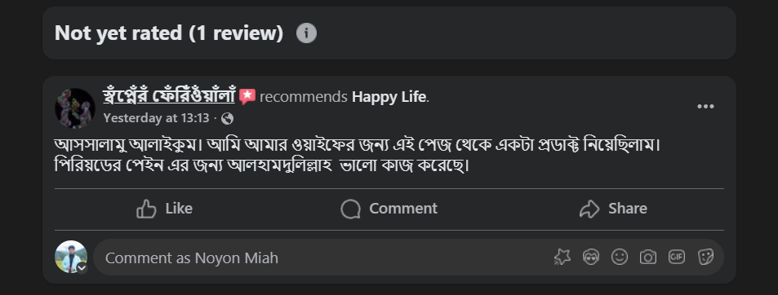Open the three-dot post options menu
This screenshot has width=778, height=295.
pyautogui.click(x=705, y=107)
